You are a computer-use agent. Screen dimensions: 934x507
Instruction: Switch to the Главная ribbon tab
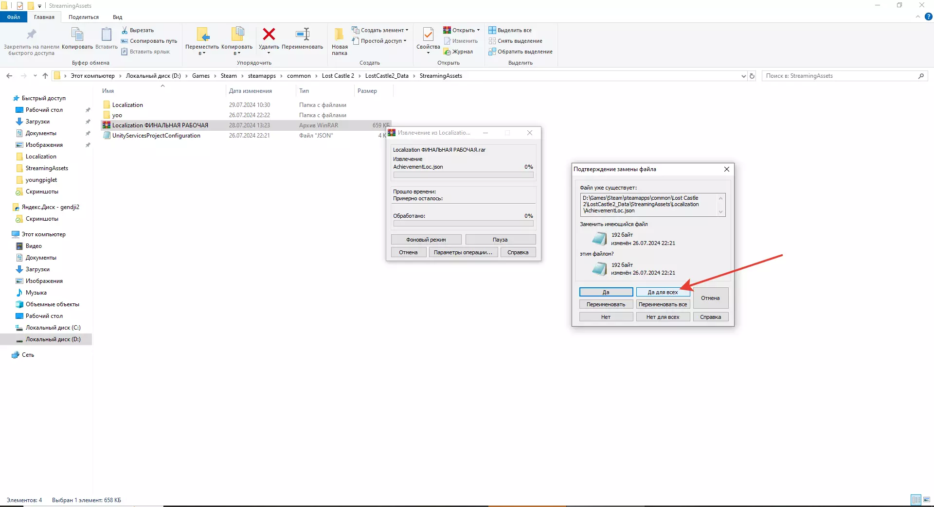pyautogui.click(x=44, y=17)
